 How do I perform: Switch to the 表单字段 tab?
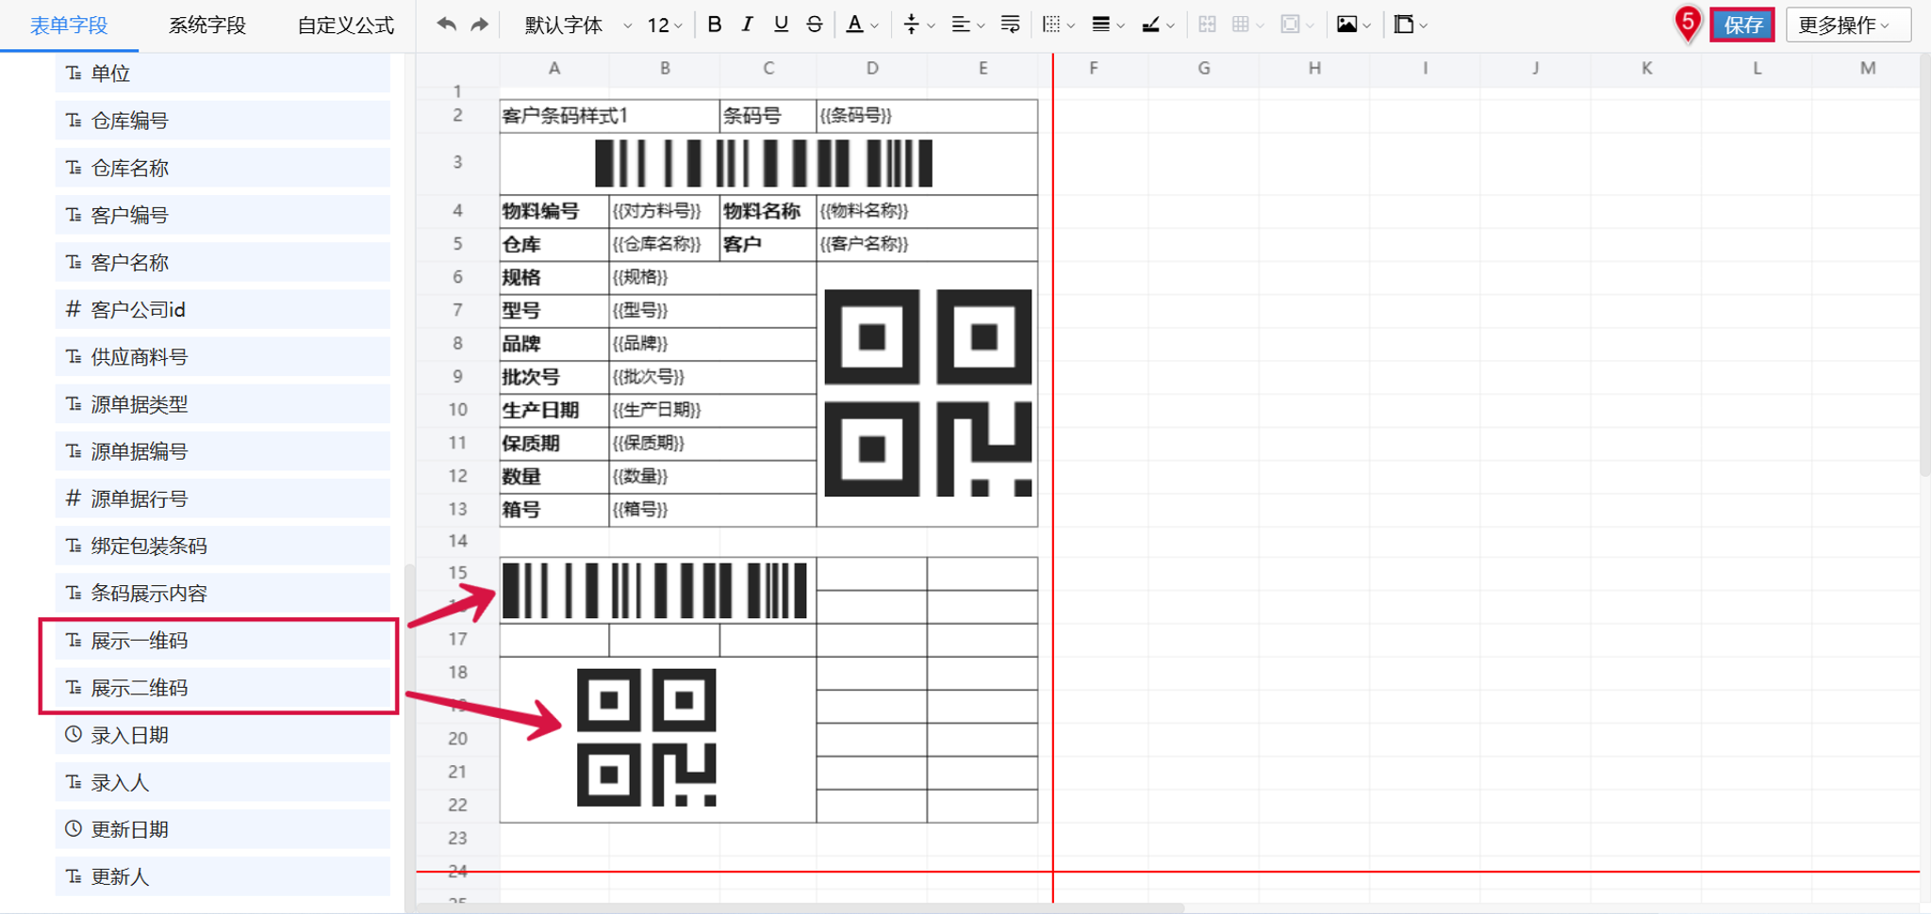(x=69, y=25)
